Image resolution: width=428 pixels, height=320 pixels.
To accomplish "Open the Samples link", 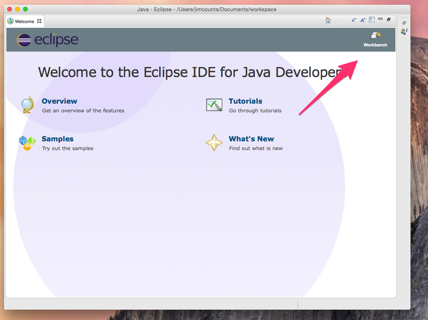I will tap(58, 139).
